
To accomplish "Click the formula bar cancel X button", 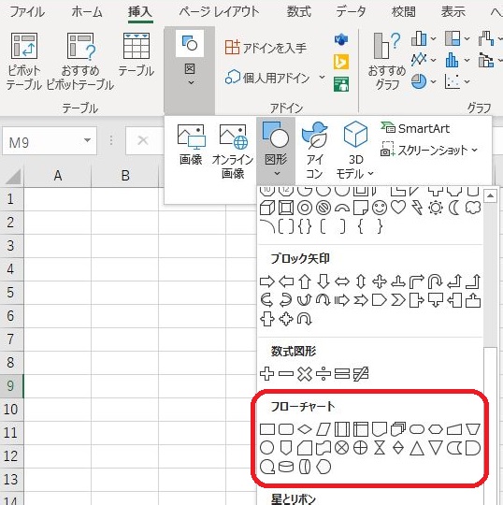I will click(x=143, y=140).
